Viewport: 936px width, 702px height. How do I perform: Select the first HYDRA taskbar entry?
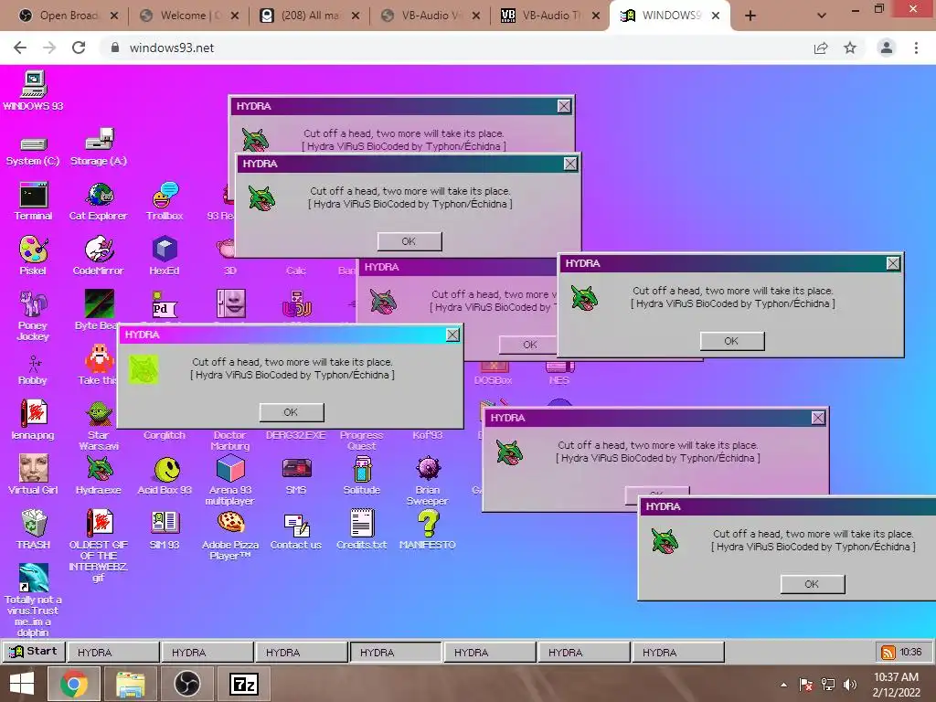(x=113, y=652)
